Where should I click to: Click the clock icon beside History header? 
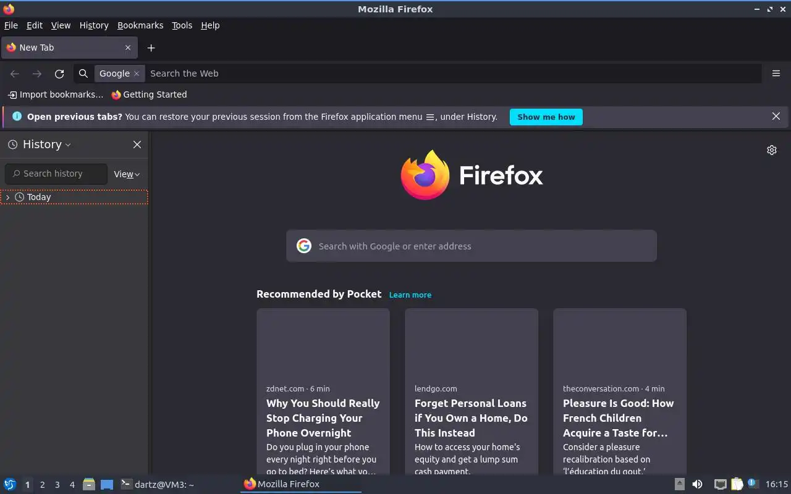12,144
